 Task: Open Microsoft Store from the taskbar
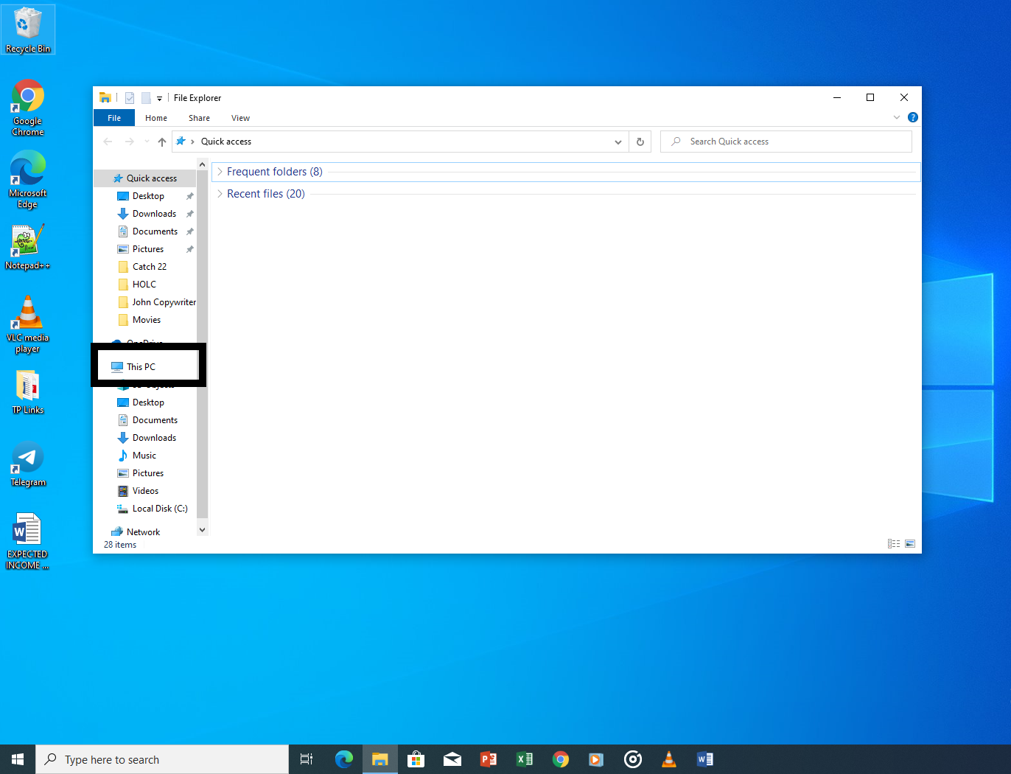click(x=416, y=759)
